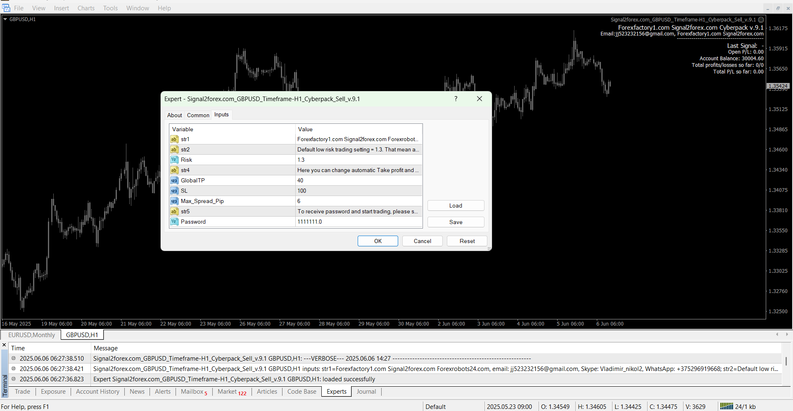
Task: Open the About tab in dialog
Action: (174, 116)
